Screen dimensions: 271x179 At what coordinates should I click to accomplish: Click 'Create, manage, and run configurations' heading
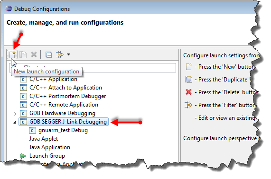pos(65,22)
